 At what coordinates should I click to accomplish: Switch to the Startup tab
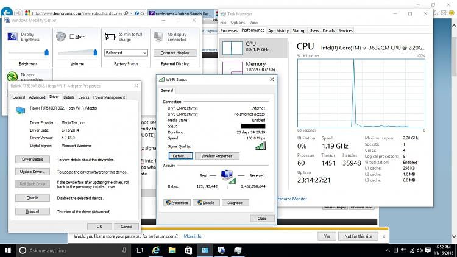pos(299,30)
